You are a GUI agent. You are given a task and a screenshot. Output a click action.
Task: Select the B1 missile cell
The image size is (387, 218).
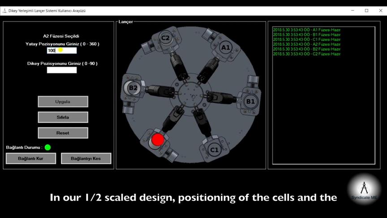point(250,101)
